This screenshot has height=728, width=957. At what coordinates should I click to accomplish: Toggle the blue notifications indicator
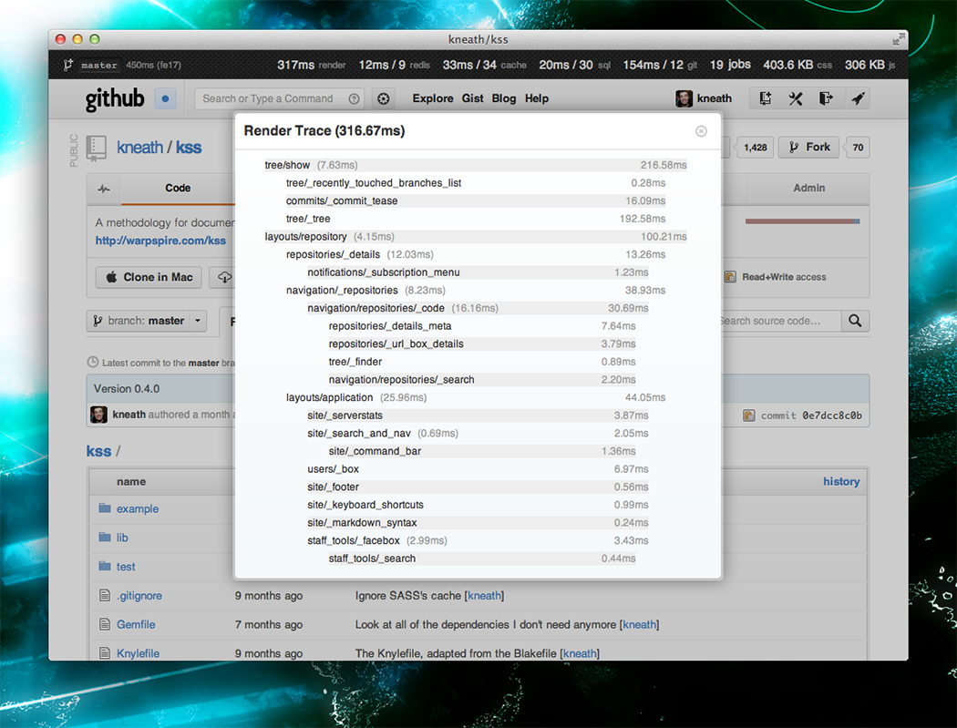pyautogui.click(x=165, y=98)
